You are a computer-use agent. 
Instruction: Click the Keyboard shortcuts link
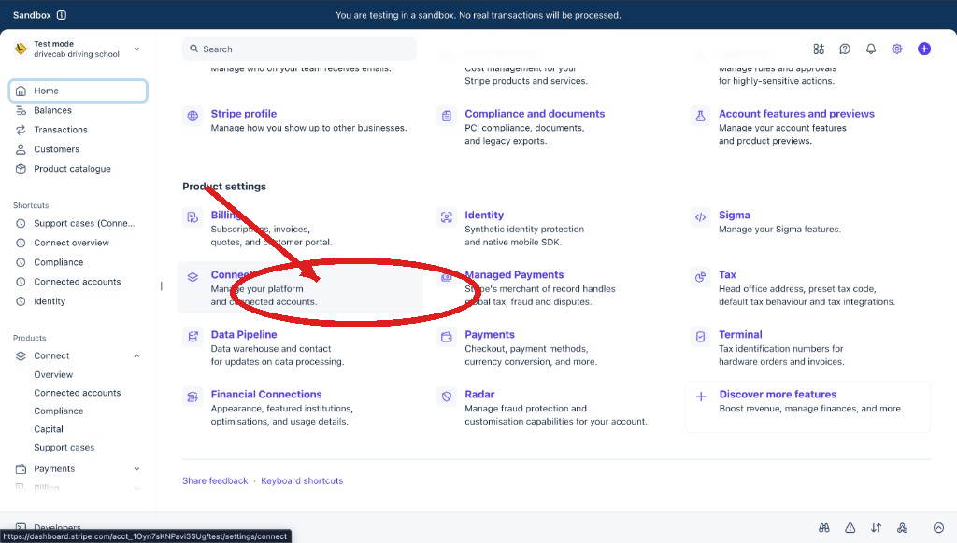coord(302,480)
